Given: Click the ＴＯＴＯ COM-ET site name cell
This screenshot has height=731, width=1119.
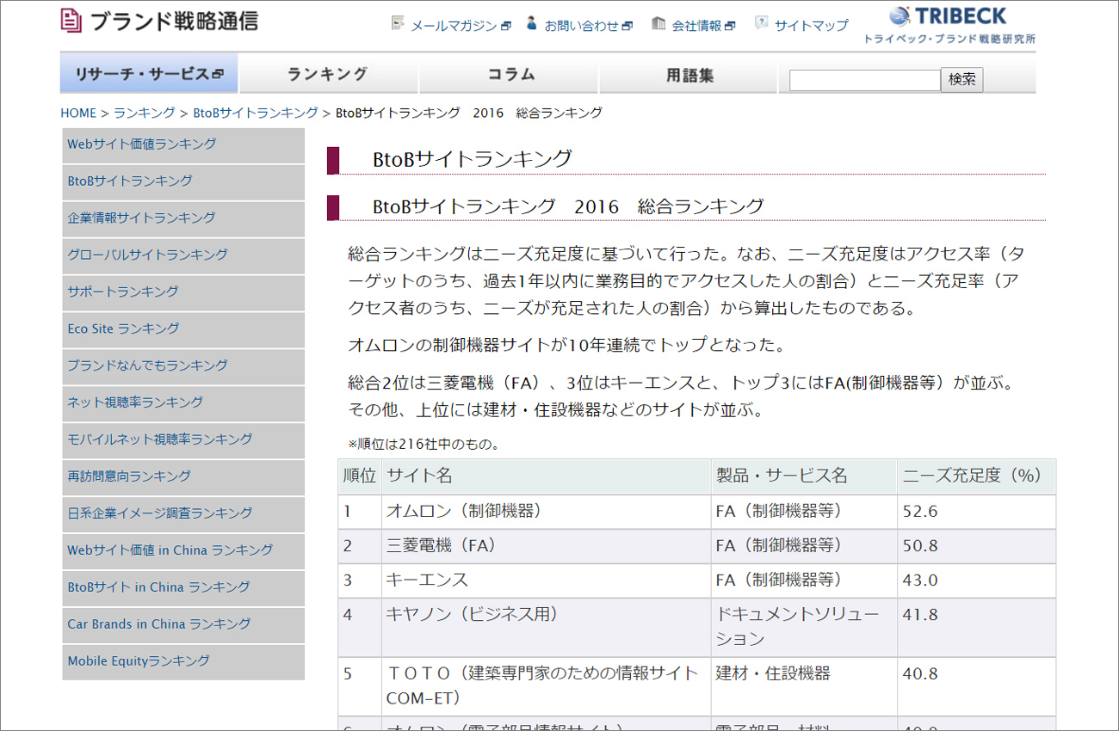Looking at the screenshot, I should (x=547, y=686).
